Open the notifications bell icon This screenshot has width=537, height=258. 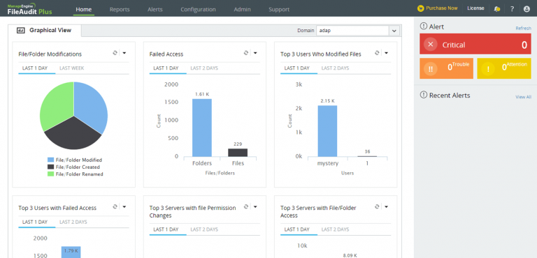[x=497, y=9]
